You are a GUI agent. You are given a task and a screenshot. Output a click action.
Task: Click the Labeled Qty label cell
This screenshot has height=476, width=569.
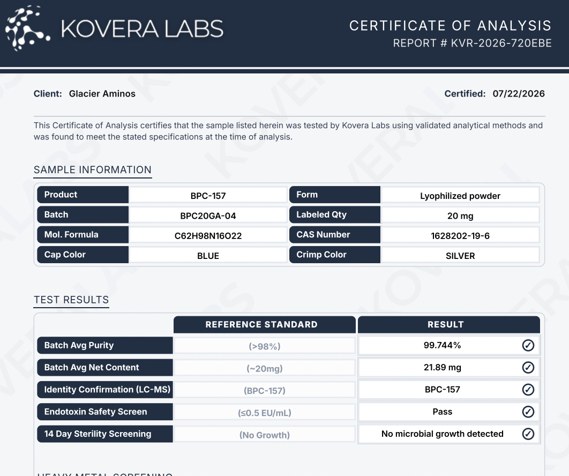[334, 214]
